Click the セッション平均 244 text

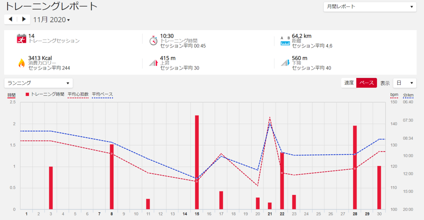pyautogui.click(x=49, y=68)
